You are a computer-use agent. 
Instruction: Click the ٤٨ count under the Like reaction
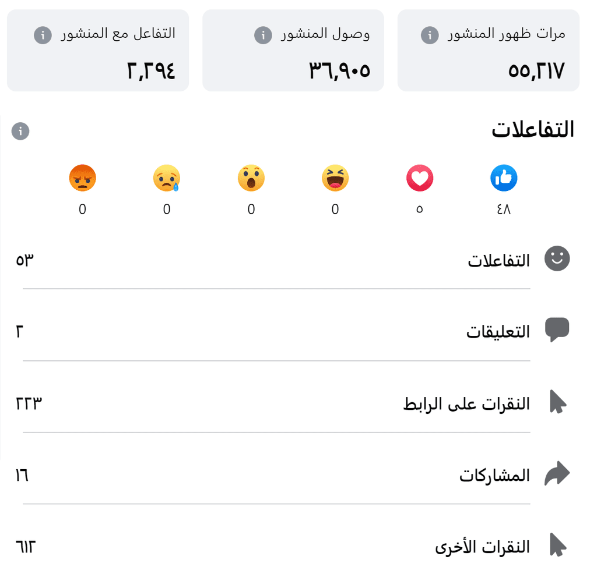(503, 209)
